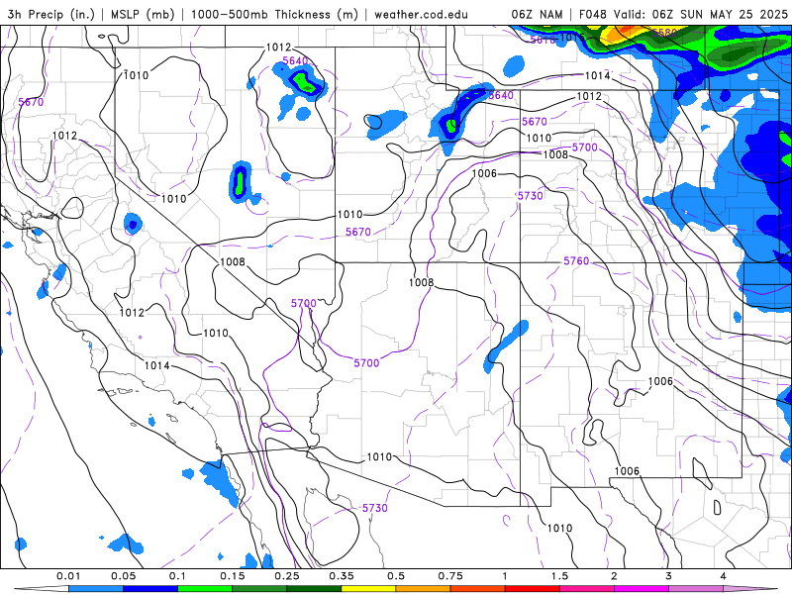792x594 pixels.
Task: Click the purple "5610" thickness contour label
Action: [x=543, y=40]
